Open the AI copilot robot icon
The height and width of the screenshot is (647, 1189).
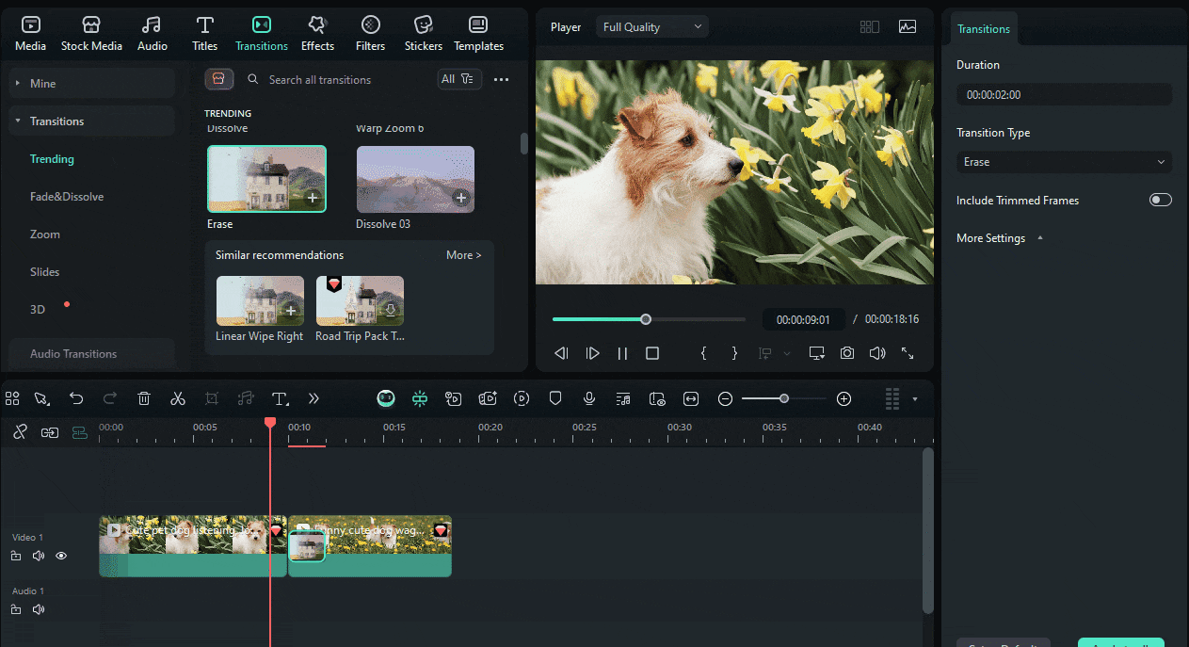(x=386, y=398)
